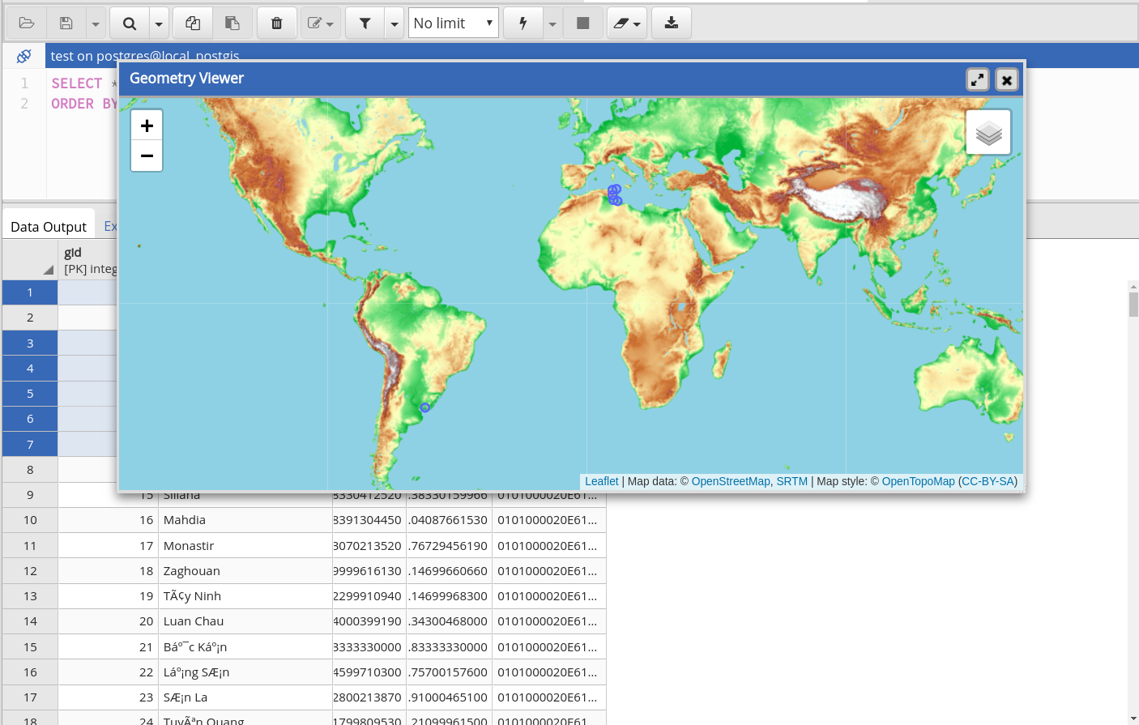Click the Open File toolbar icon
This screenshot has width=1139, height=725.
[x=26, y=23]
